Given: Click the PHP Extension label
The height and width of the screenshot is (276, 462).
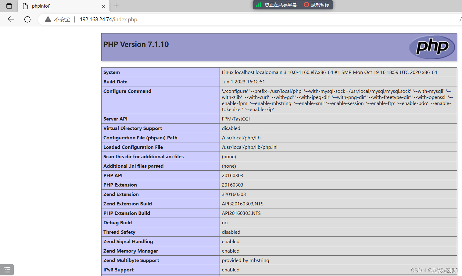Looking at the screenshot, I should click(120, 185).
